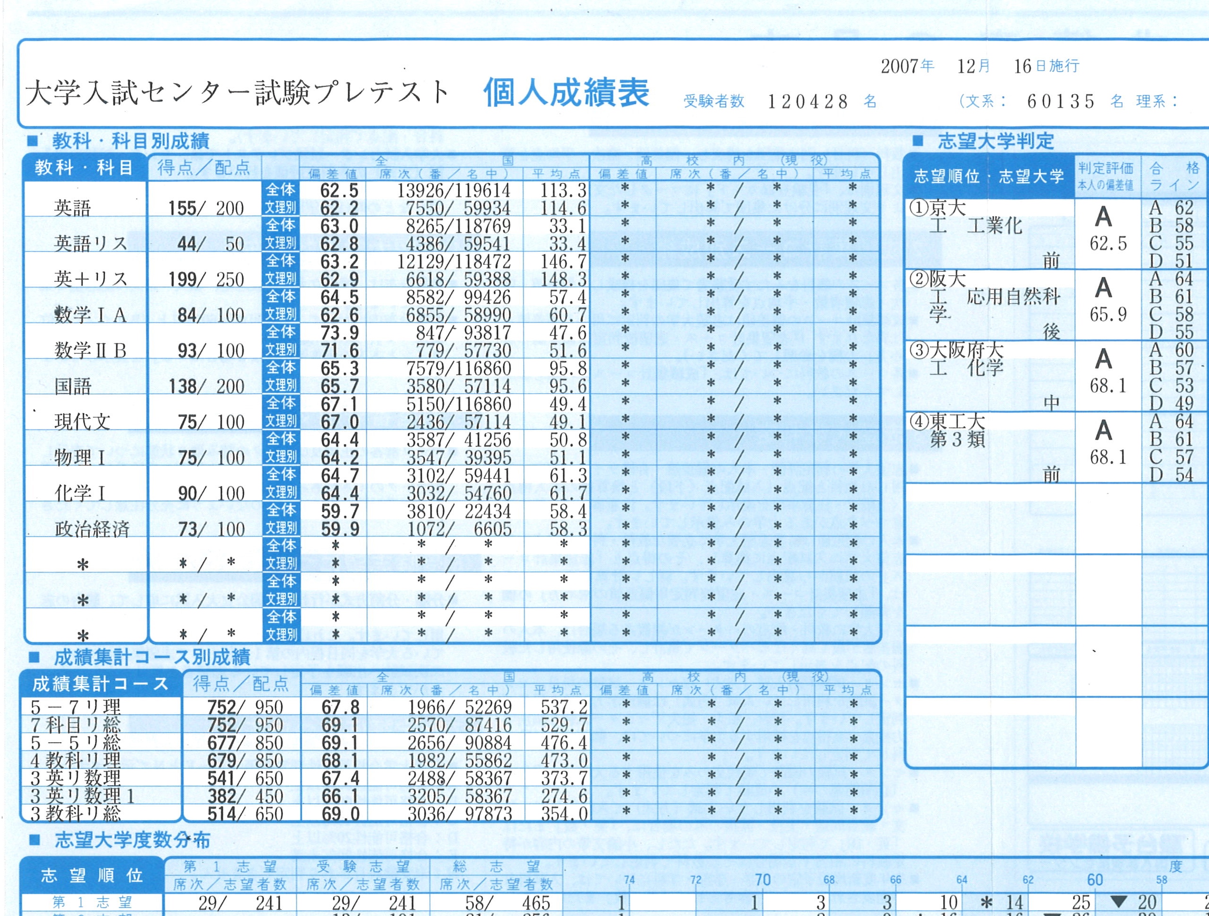The image size is (1209, 916).
Task: Click the rank 13926/119614
Action: click(454, 190)
